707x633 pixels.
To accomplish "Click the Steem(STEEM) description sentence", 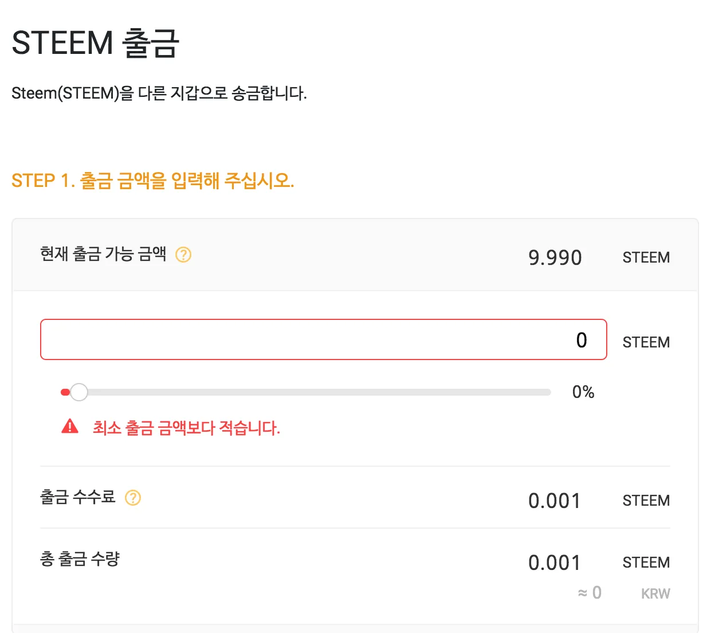I will pos(159,93).
